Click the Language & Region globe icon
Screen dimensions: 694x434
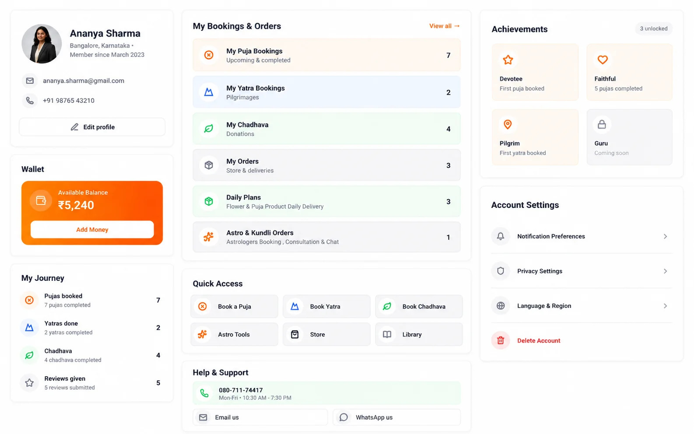(x=501, y=306)
